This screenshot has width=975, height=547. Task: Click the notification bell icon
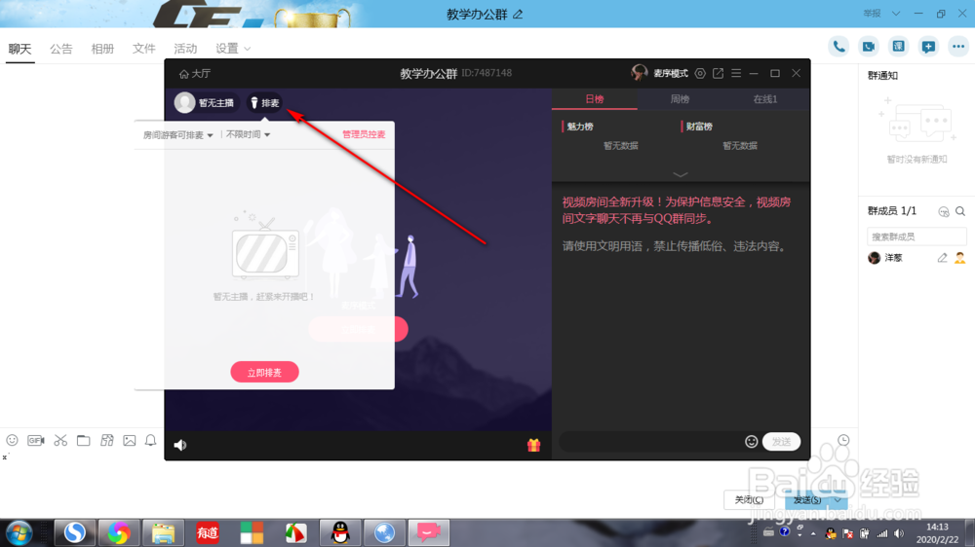click(x=150, y=440)
